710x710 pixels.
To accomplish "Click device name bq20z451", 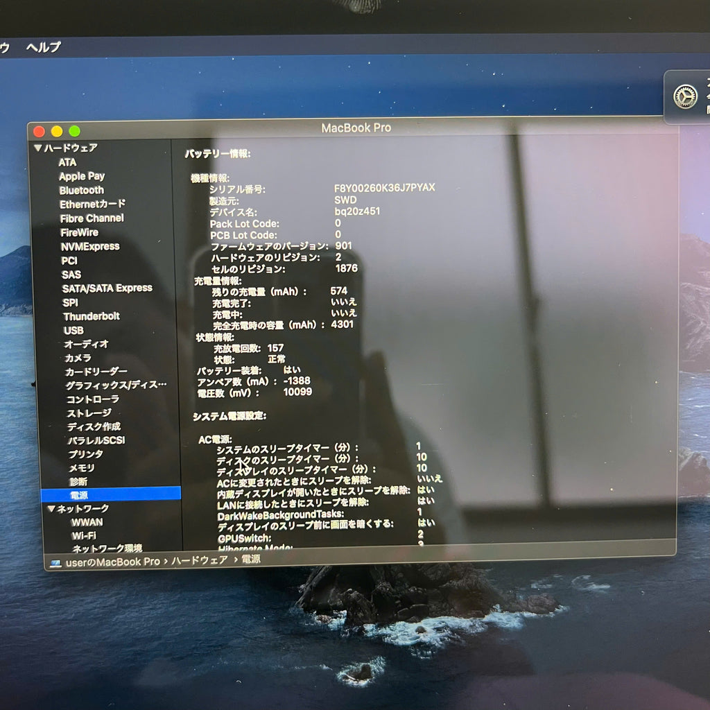I will (357, 211).
